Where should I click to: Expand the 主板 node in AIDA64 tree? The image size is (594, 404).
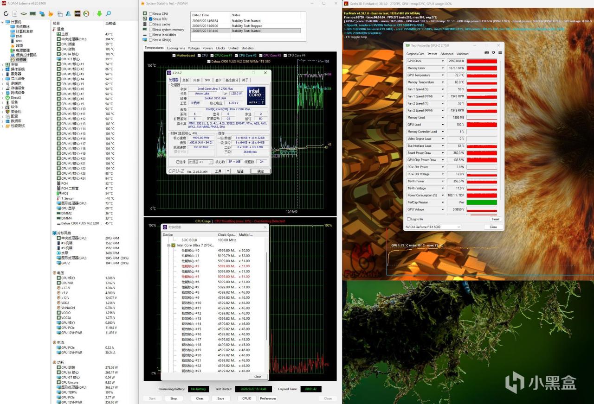coord(2,64)
